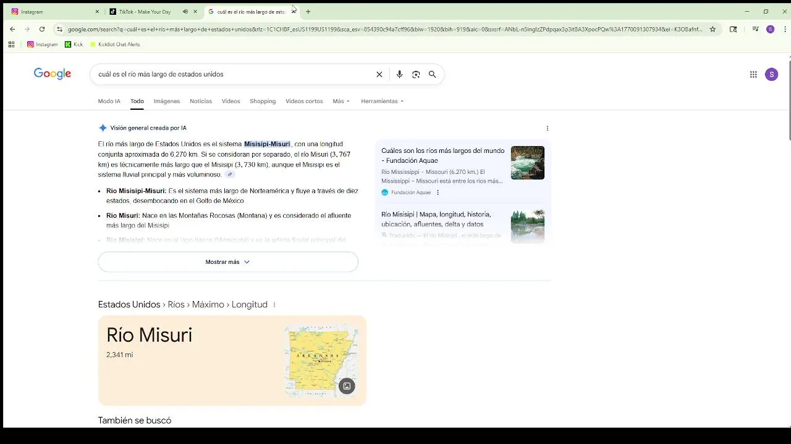The width and height of the screenshot is (791, 444).
Task: Click the '2,341 mi' length value
Action: coord(119,355)
